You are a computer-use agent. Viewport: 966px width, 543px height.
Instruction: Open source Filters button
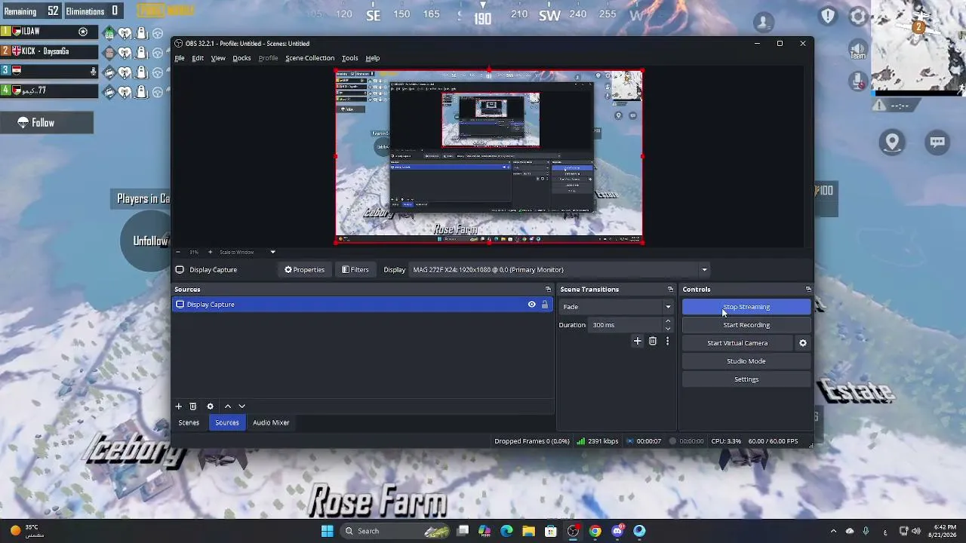click(355, 270)
